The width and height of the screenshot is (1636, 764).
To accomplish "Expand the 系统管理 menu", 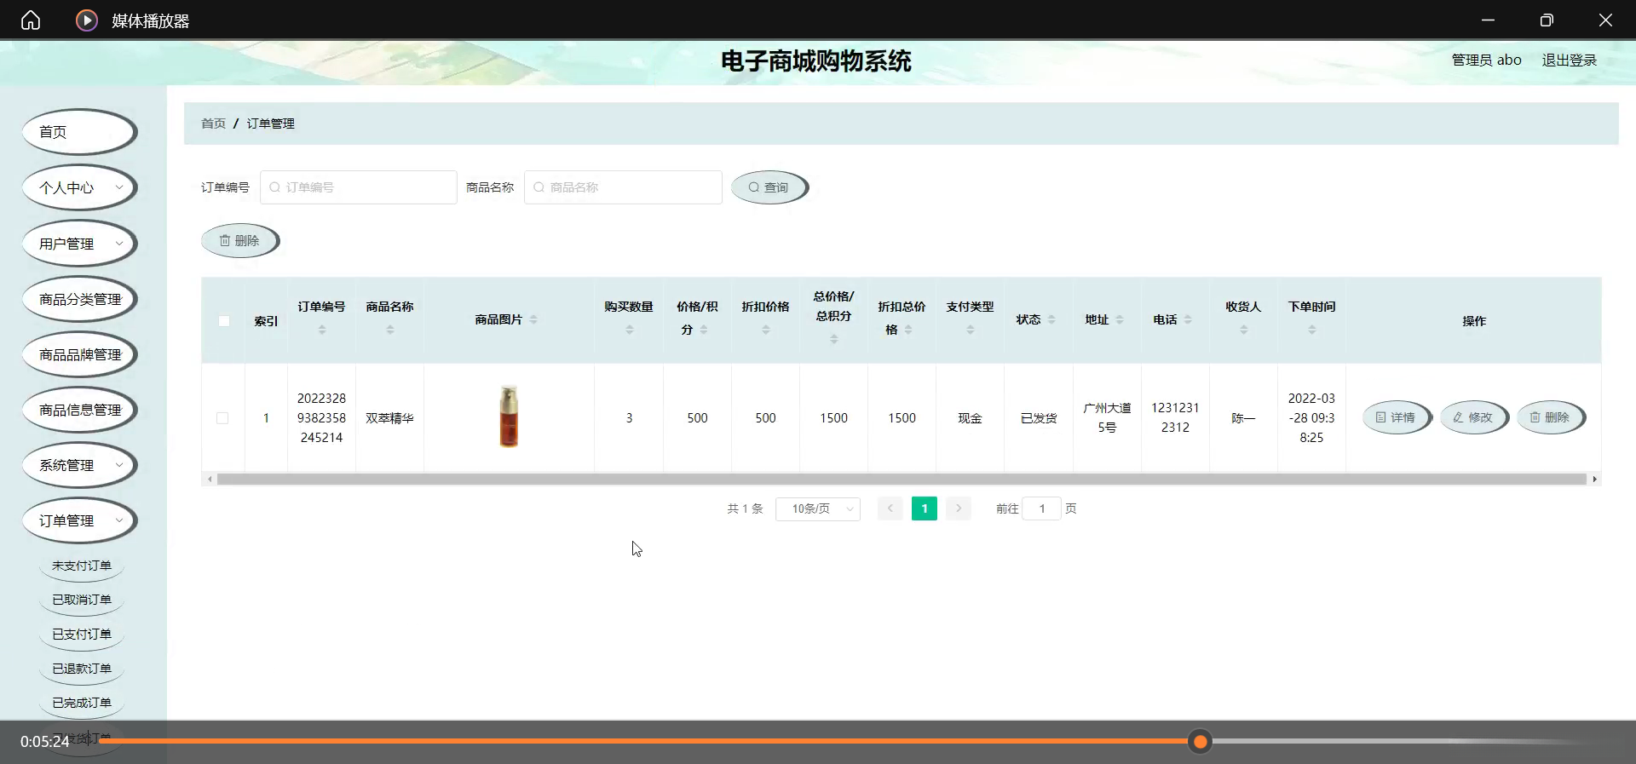I will pyautogui.click(x=79, y=465).
